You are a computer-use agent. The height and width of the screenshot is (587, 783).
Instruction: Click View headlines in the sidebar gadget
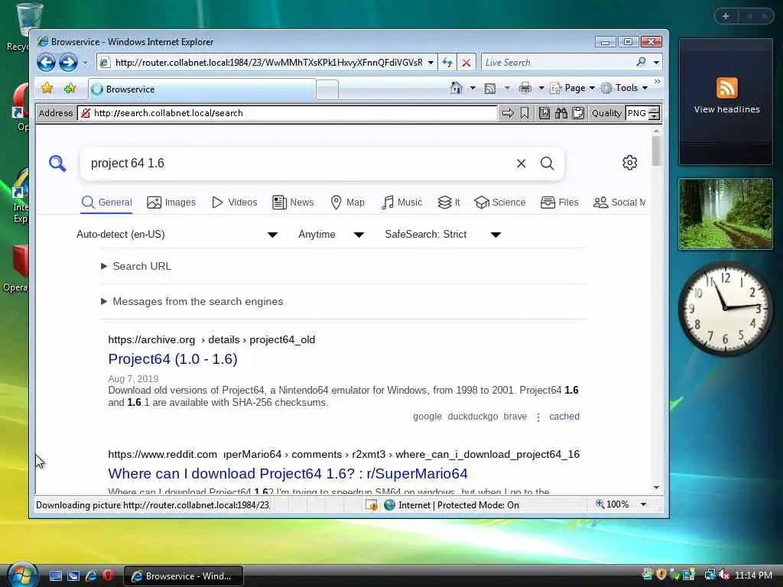(726, 109)
